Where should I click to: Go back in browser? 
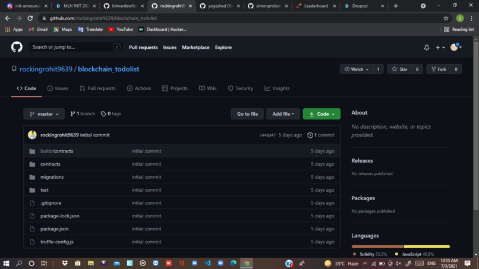coord(8,18)
